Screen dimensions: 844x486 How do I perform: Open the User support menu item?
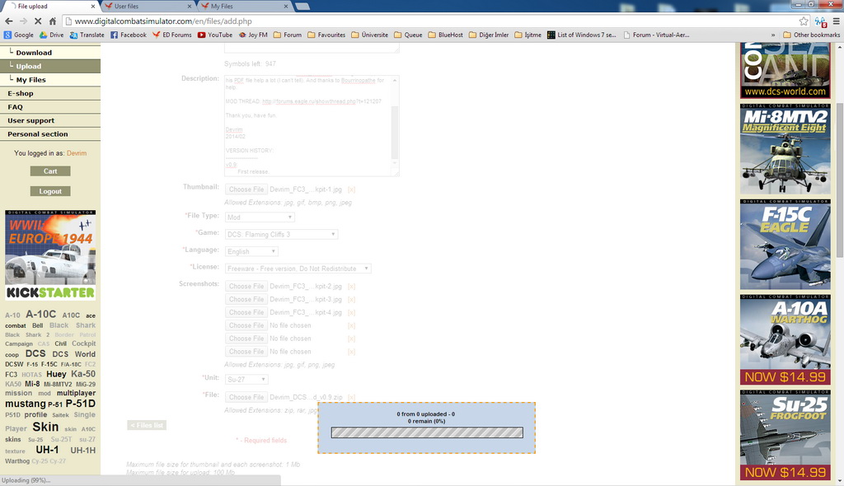pyautogui.click(x=50, y=120)
